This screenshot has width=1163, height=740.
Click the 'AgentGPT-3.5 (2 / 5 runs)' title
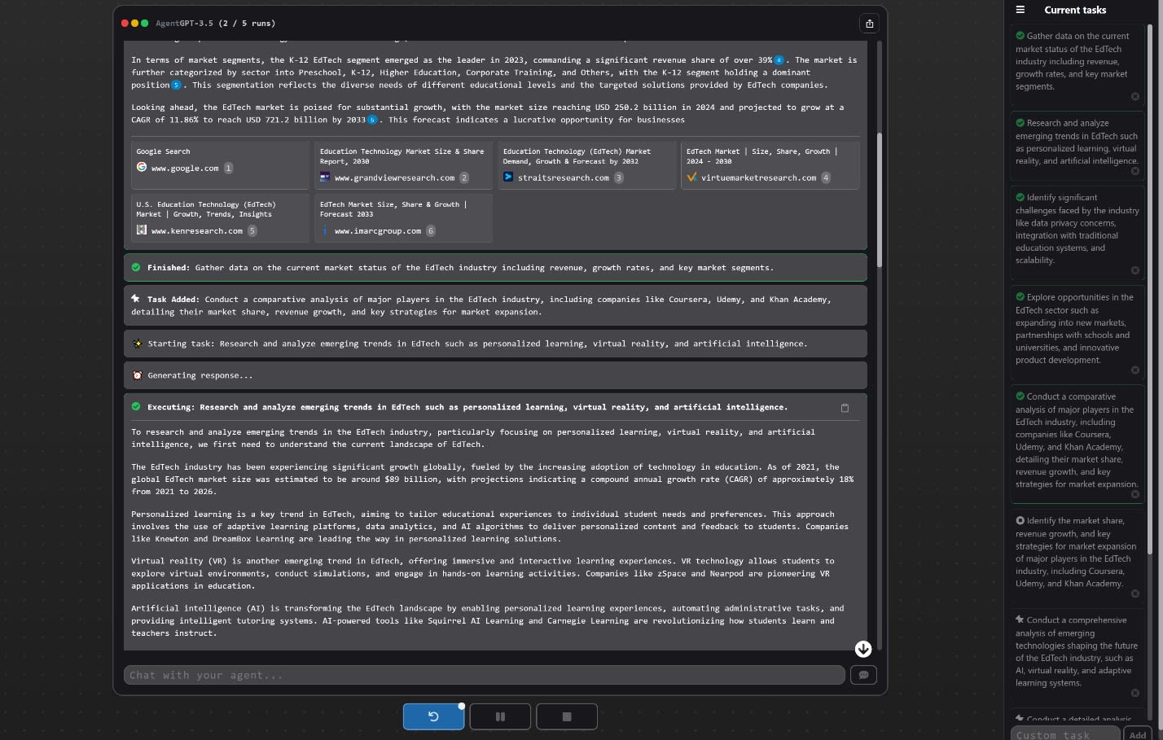(x=215, y=24)
